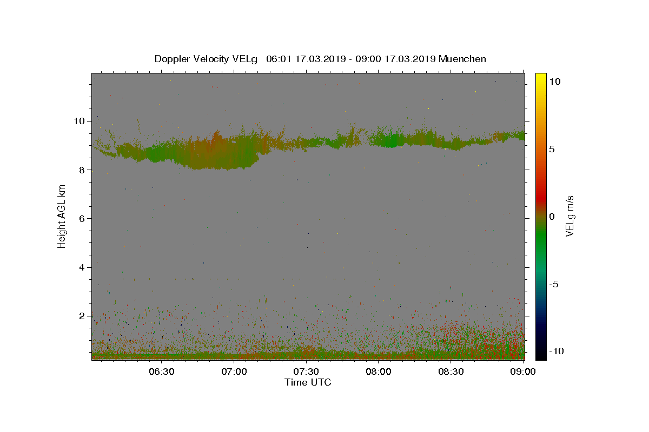Screen dimensions: 649x432
Task: Click the colorbar value 10 label
Action: 555,82
